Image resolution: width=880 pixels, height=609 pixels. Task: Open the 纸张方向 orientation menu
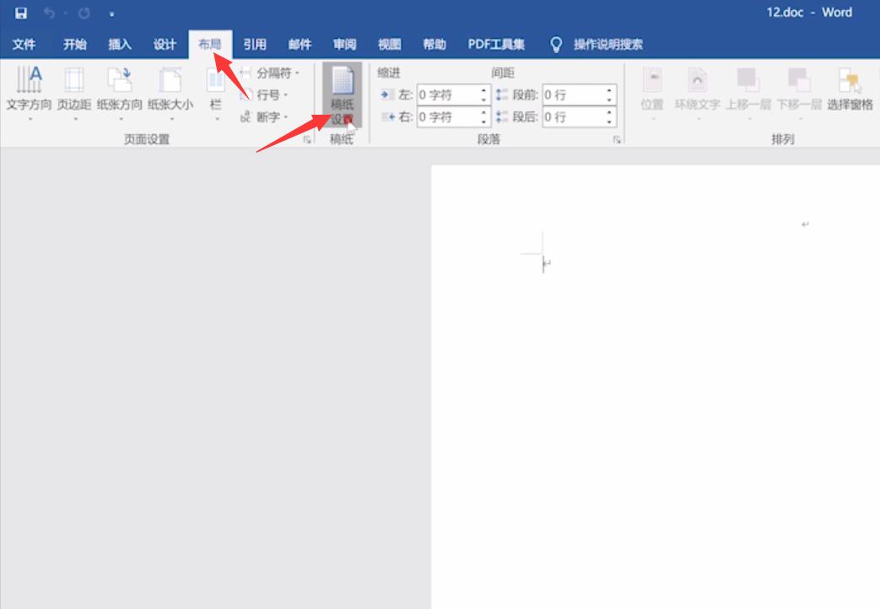pyautogui.click(x=120, y=94)
